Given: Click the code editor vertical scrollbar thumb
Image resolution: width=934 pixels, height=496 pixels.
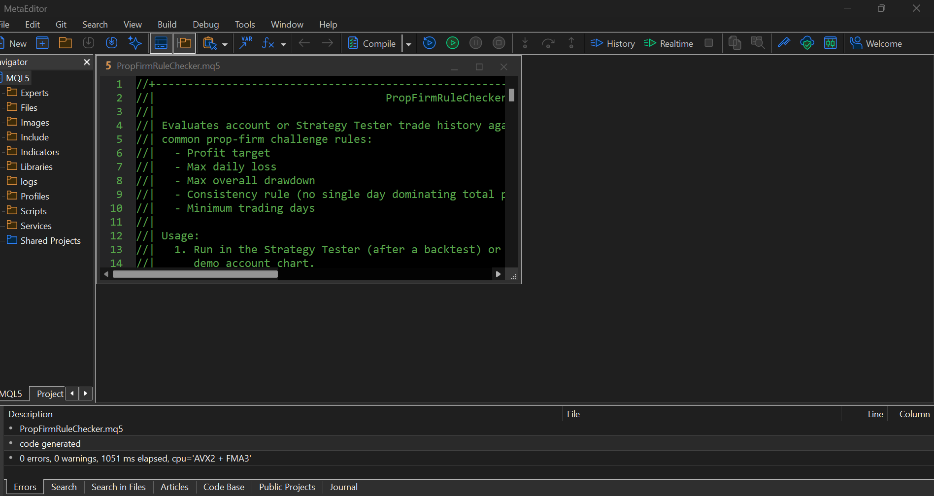Looking at the screenshot, I should pos(511,95).
